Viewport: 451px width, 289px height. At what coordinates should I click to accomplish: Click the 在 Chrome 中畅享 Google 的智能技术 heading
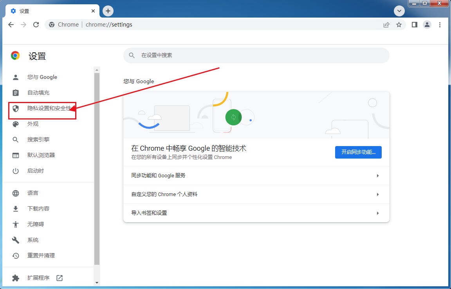pos(189,148)
